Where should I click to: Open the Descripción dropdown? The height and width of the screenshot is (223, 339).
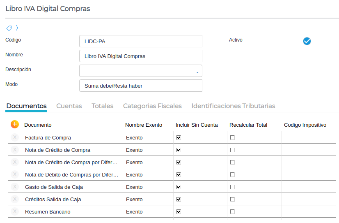pyautogui.click(x=197, y=72)
